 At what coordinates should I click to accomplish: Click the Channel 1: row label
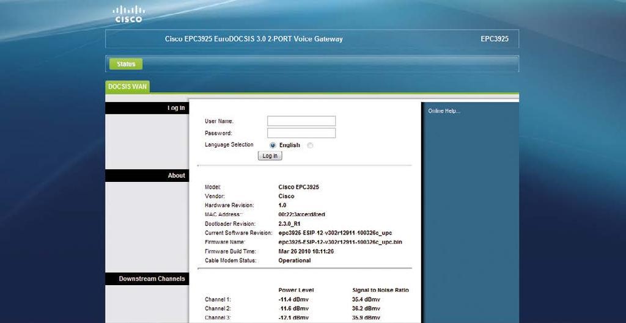coord(218,299)
